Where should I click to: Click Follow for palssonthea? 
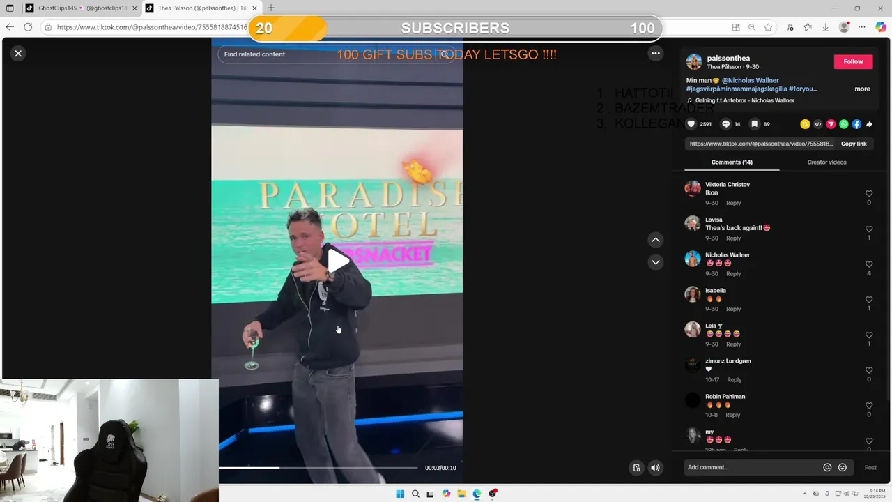853,61
